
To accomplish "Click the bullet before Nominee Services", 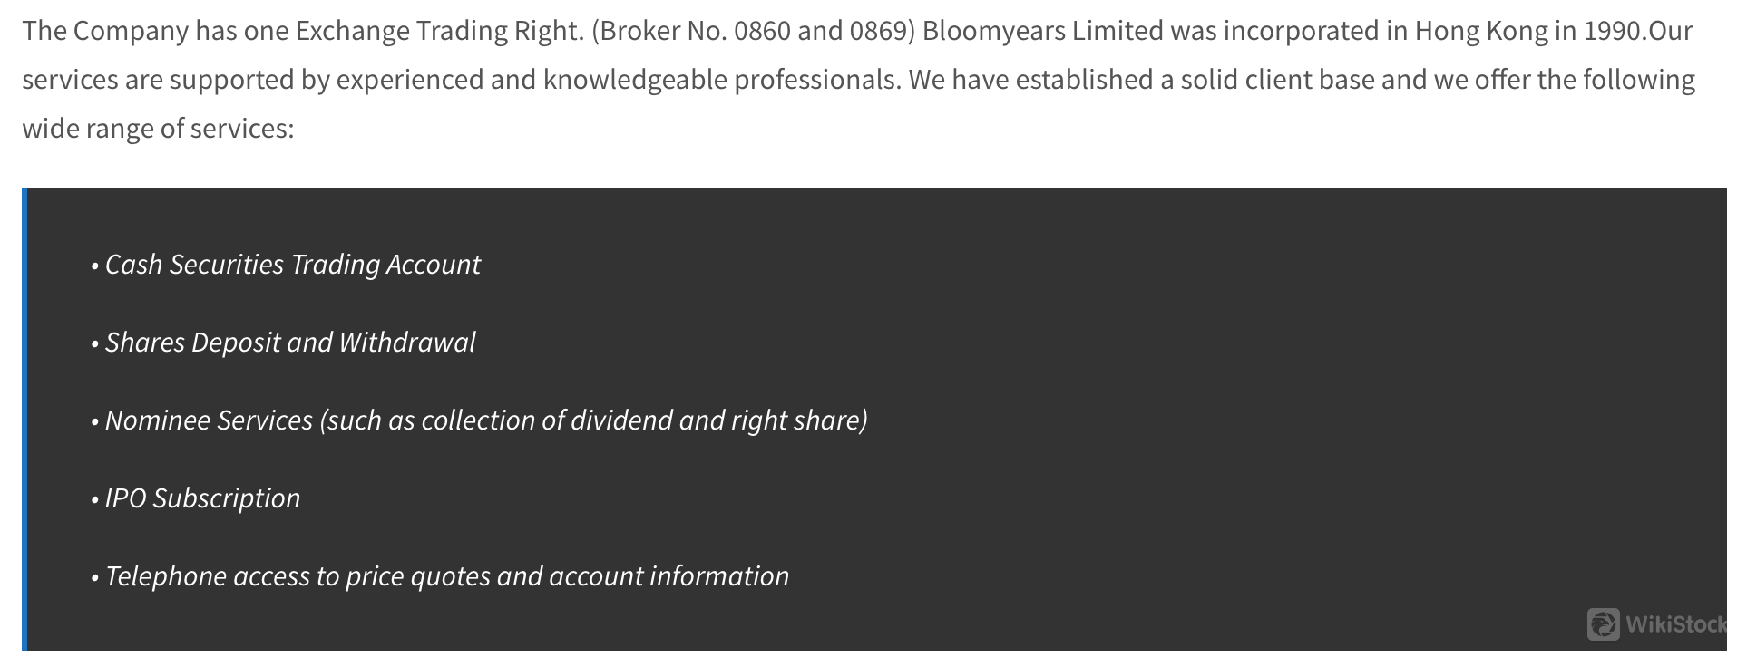I will click(x=94, y=421).
